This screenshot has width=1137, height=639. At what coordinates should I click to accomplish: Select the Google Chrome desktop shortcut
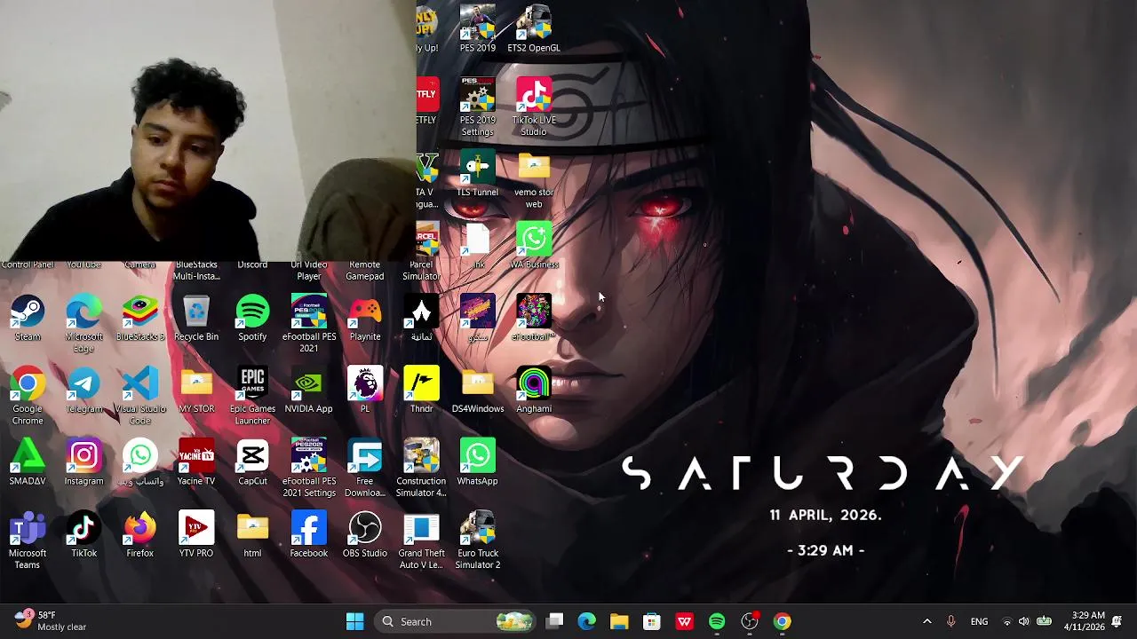pos(28,397)
